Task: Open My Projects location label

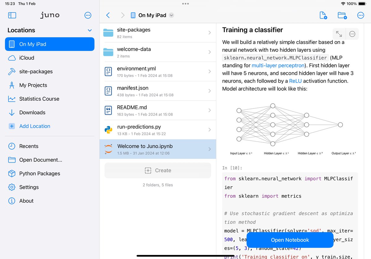Action: (33, 85)
